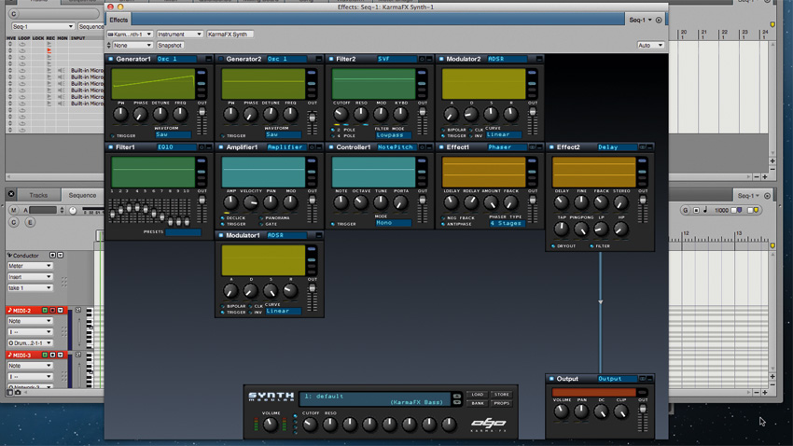Image resolution: width=793 pixels, height=446 pixels.
Task: Click the PROPS button on Synth Modular
Action: coord(502,403)
